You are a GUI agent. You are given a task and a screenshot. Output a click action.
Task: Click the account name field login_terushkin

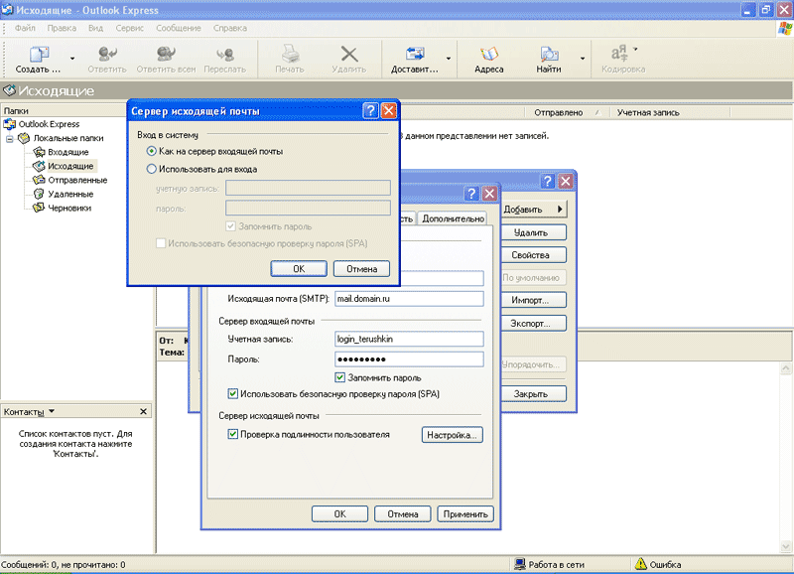coord(409,339)
